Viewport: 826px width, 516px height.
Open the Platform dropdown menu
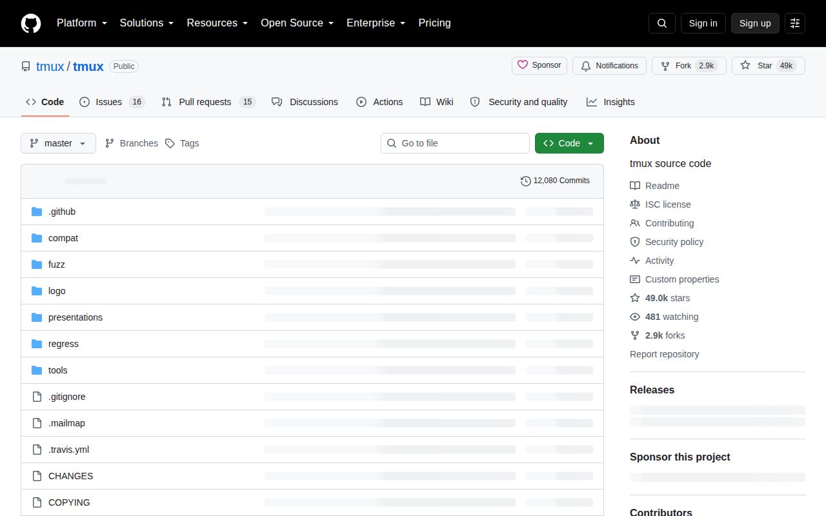81,23
